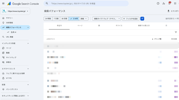179x100 pixels.
Task: Open ウェブに関する主な指標 report
Action: pos(15,74)
